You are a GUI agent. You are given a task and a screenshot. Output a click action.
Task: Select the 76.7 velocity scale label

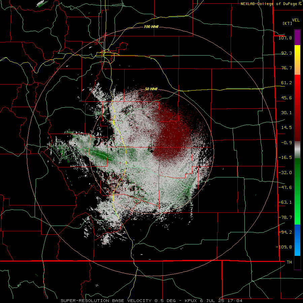point(287,68)
